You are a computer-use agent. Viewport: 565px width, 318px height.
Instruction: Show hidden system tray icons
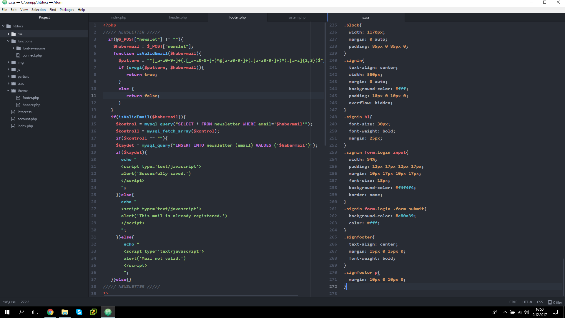click(505, 312)
